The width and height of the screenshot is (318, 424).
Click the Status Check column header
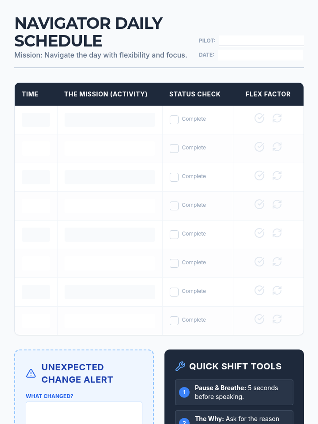[195, 94]
